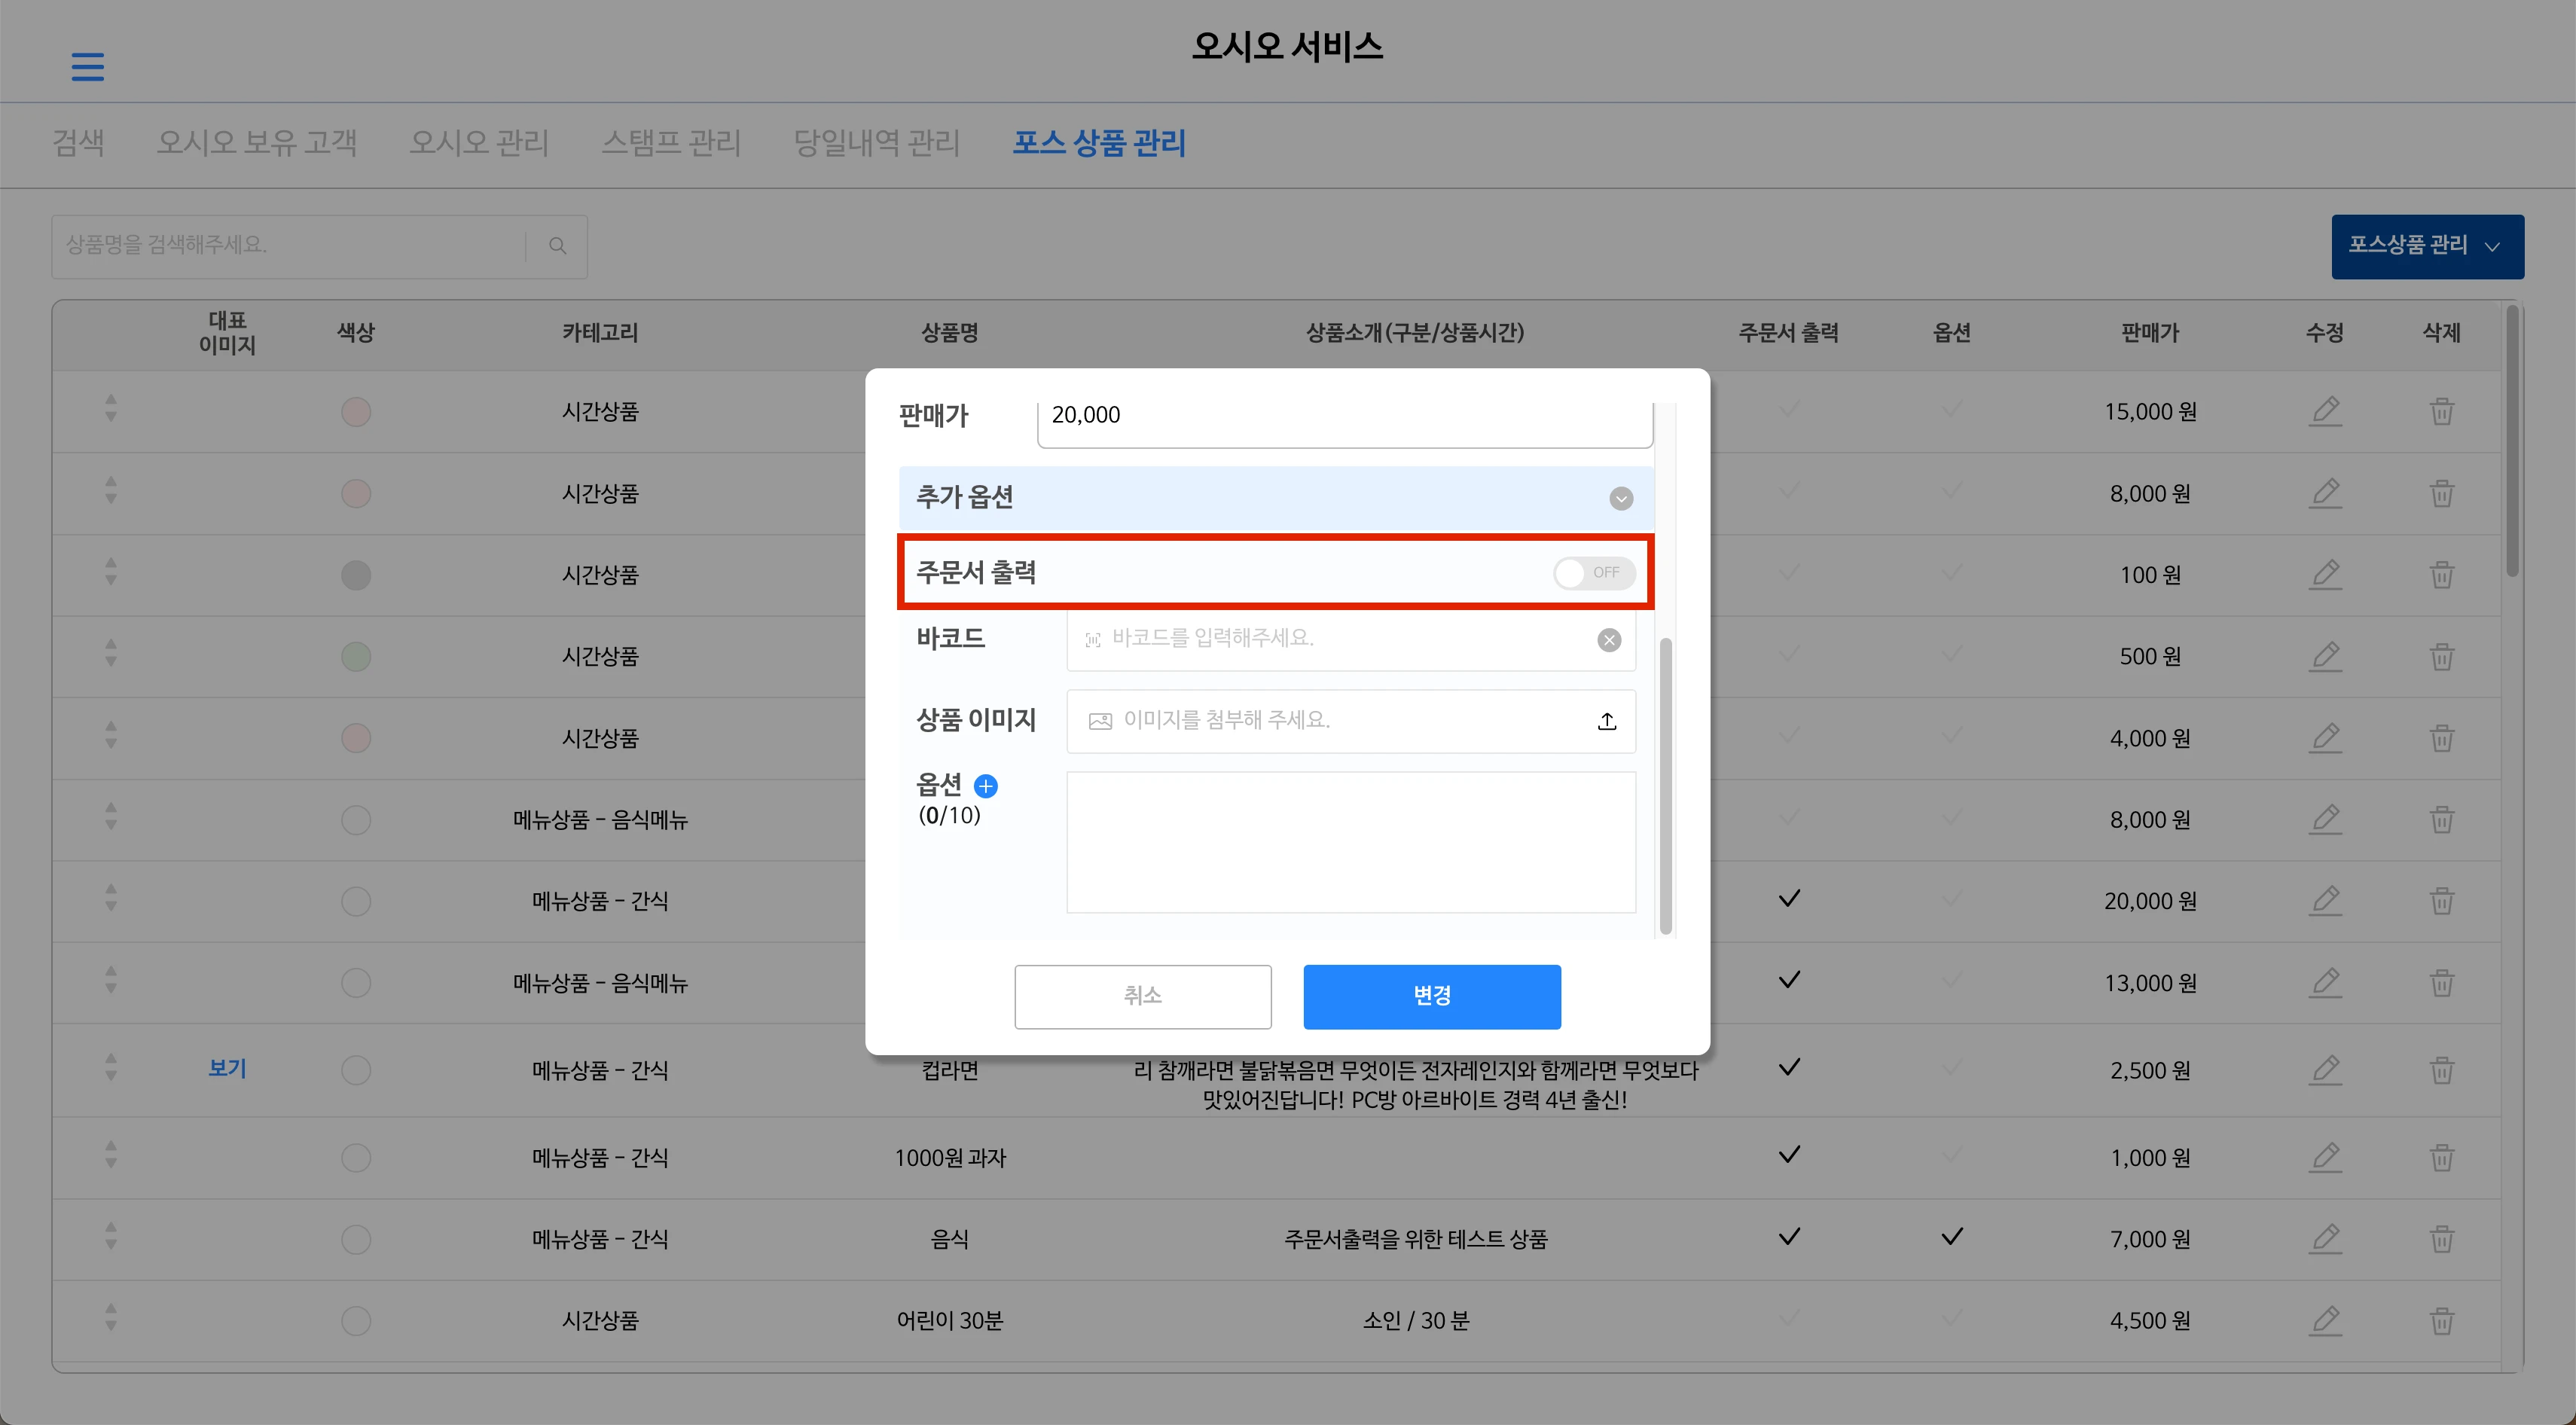
Task: Edit the 20,000 원 row pencil icon
Action: point(2325,901)
